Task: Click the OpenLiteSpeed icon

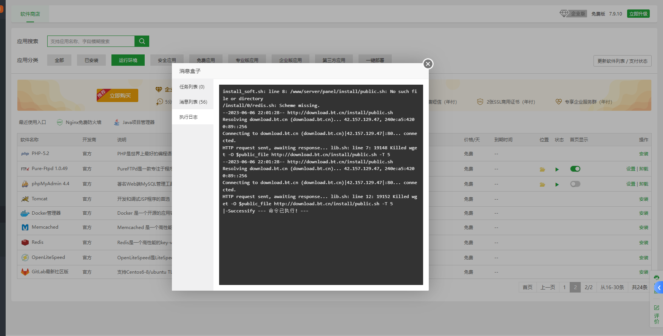Action: [25, 257]
